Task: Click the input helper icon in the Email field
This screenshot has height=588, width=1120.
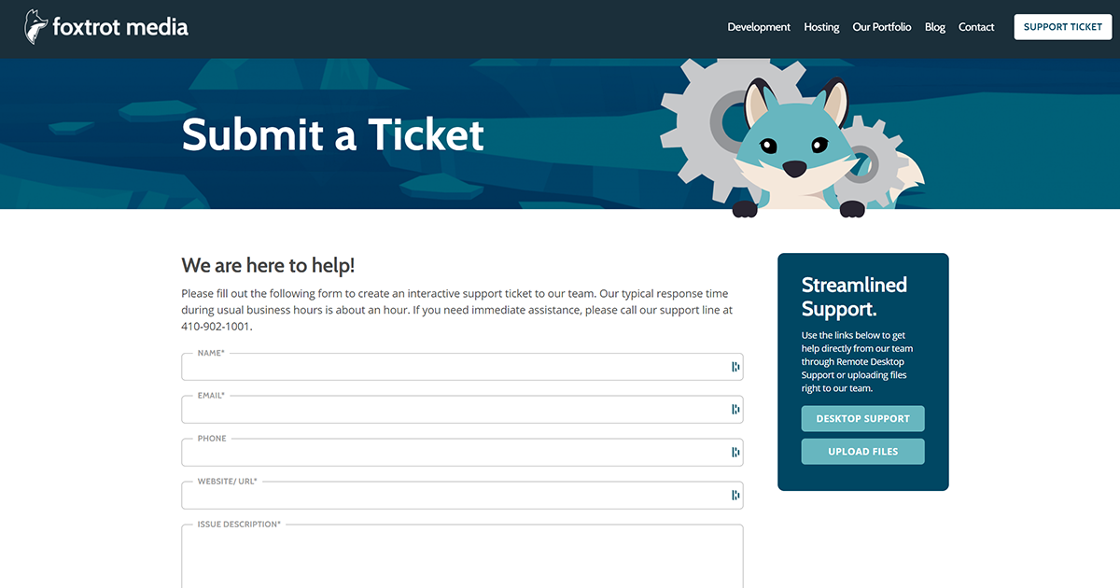Action: click(734, 409)
